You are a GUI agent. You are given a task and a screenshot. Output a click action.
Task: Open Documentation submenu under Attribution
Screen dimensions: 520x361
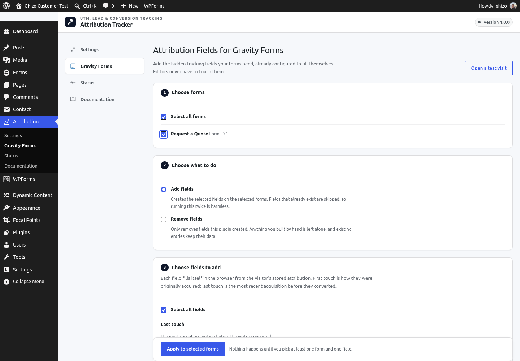pos(21,166)
